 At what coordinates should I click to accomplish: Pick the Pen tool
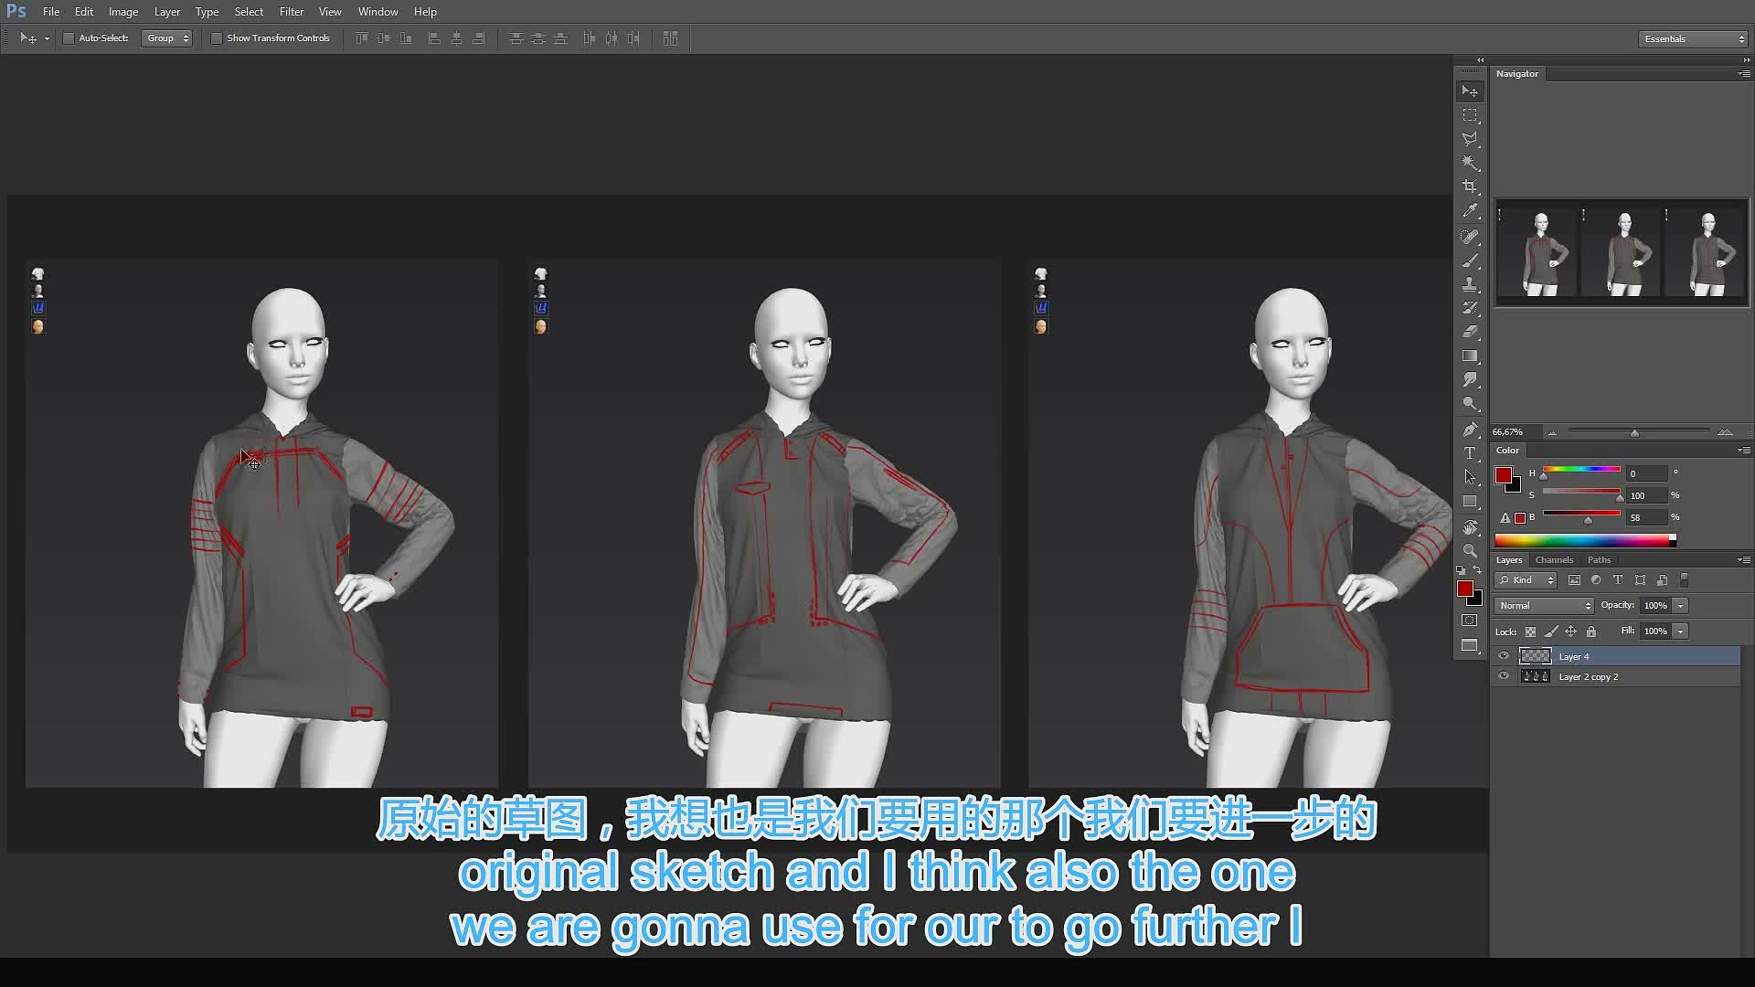[x=1470, y=430]
